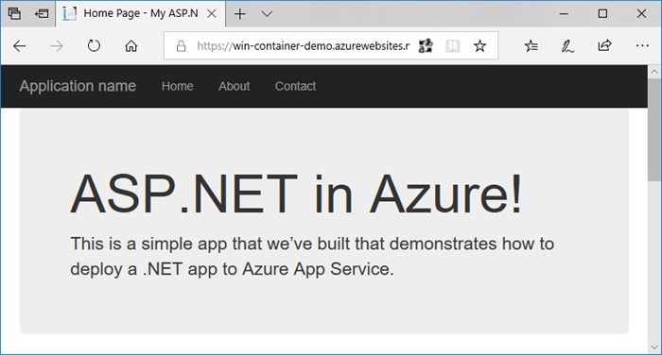This screenshot has width=662, height=355.
Task: Click the scrollbar down arrow
Action: [654, 347]
